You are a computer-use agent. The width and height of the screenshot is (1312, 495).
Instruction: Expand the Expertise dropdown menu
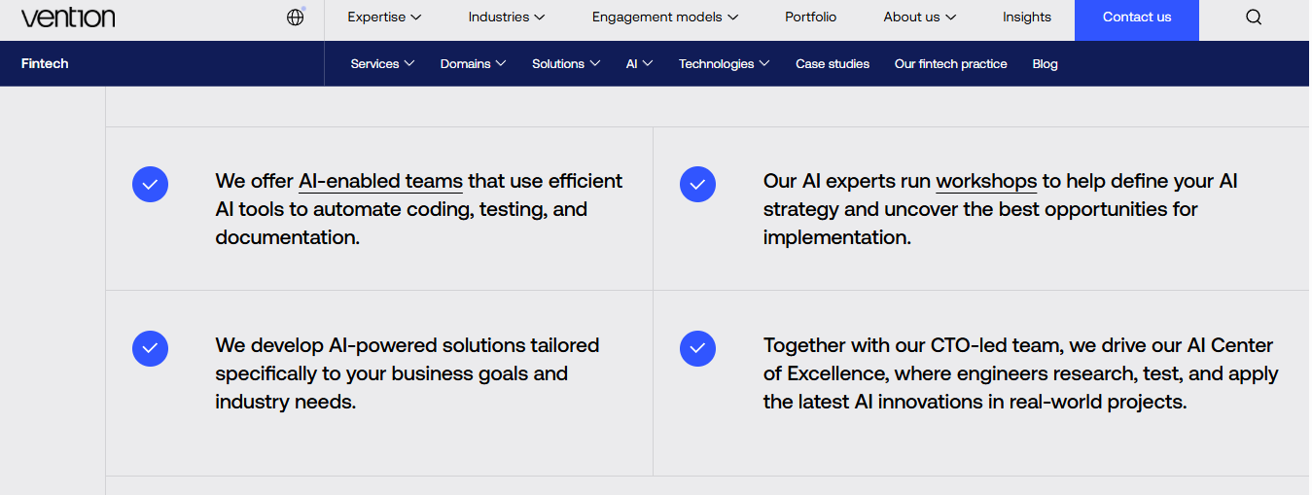click(384, 17)
